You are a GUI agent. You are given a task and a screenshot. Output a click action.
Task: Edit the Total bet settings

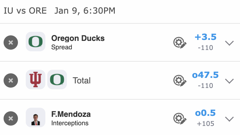pos(180,80)
